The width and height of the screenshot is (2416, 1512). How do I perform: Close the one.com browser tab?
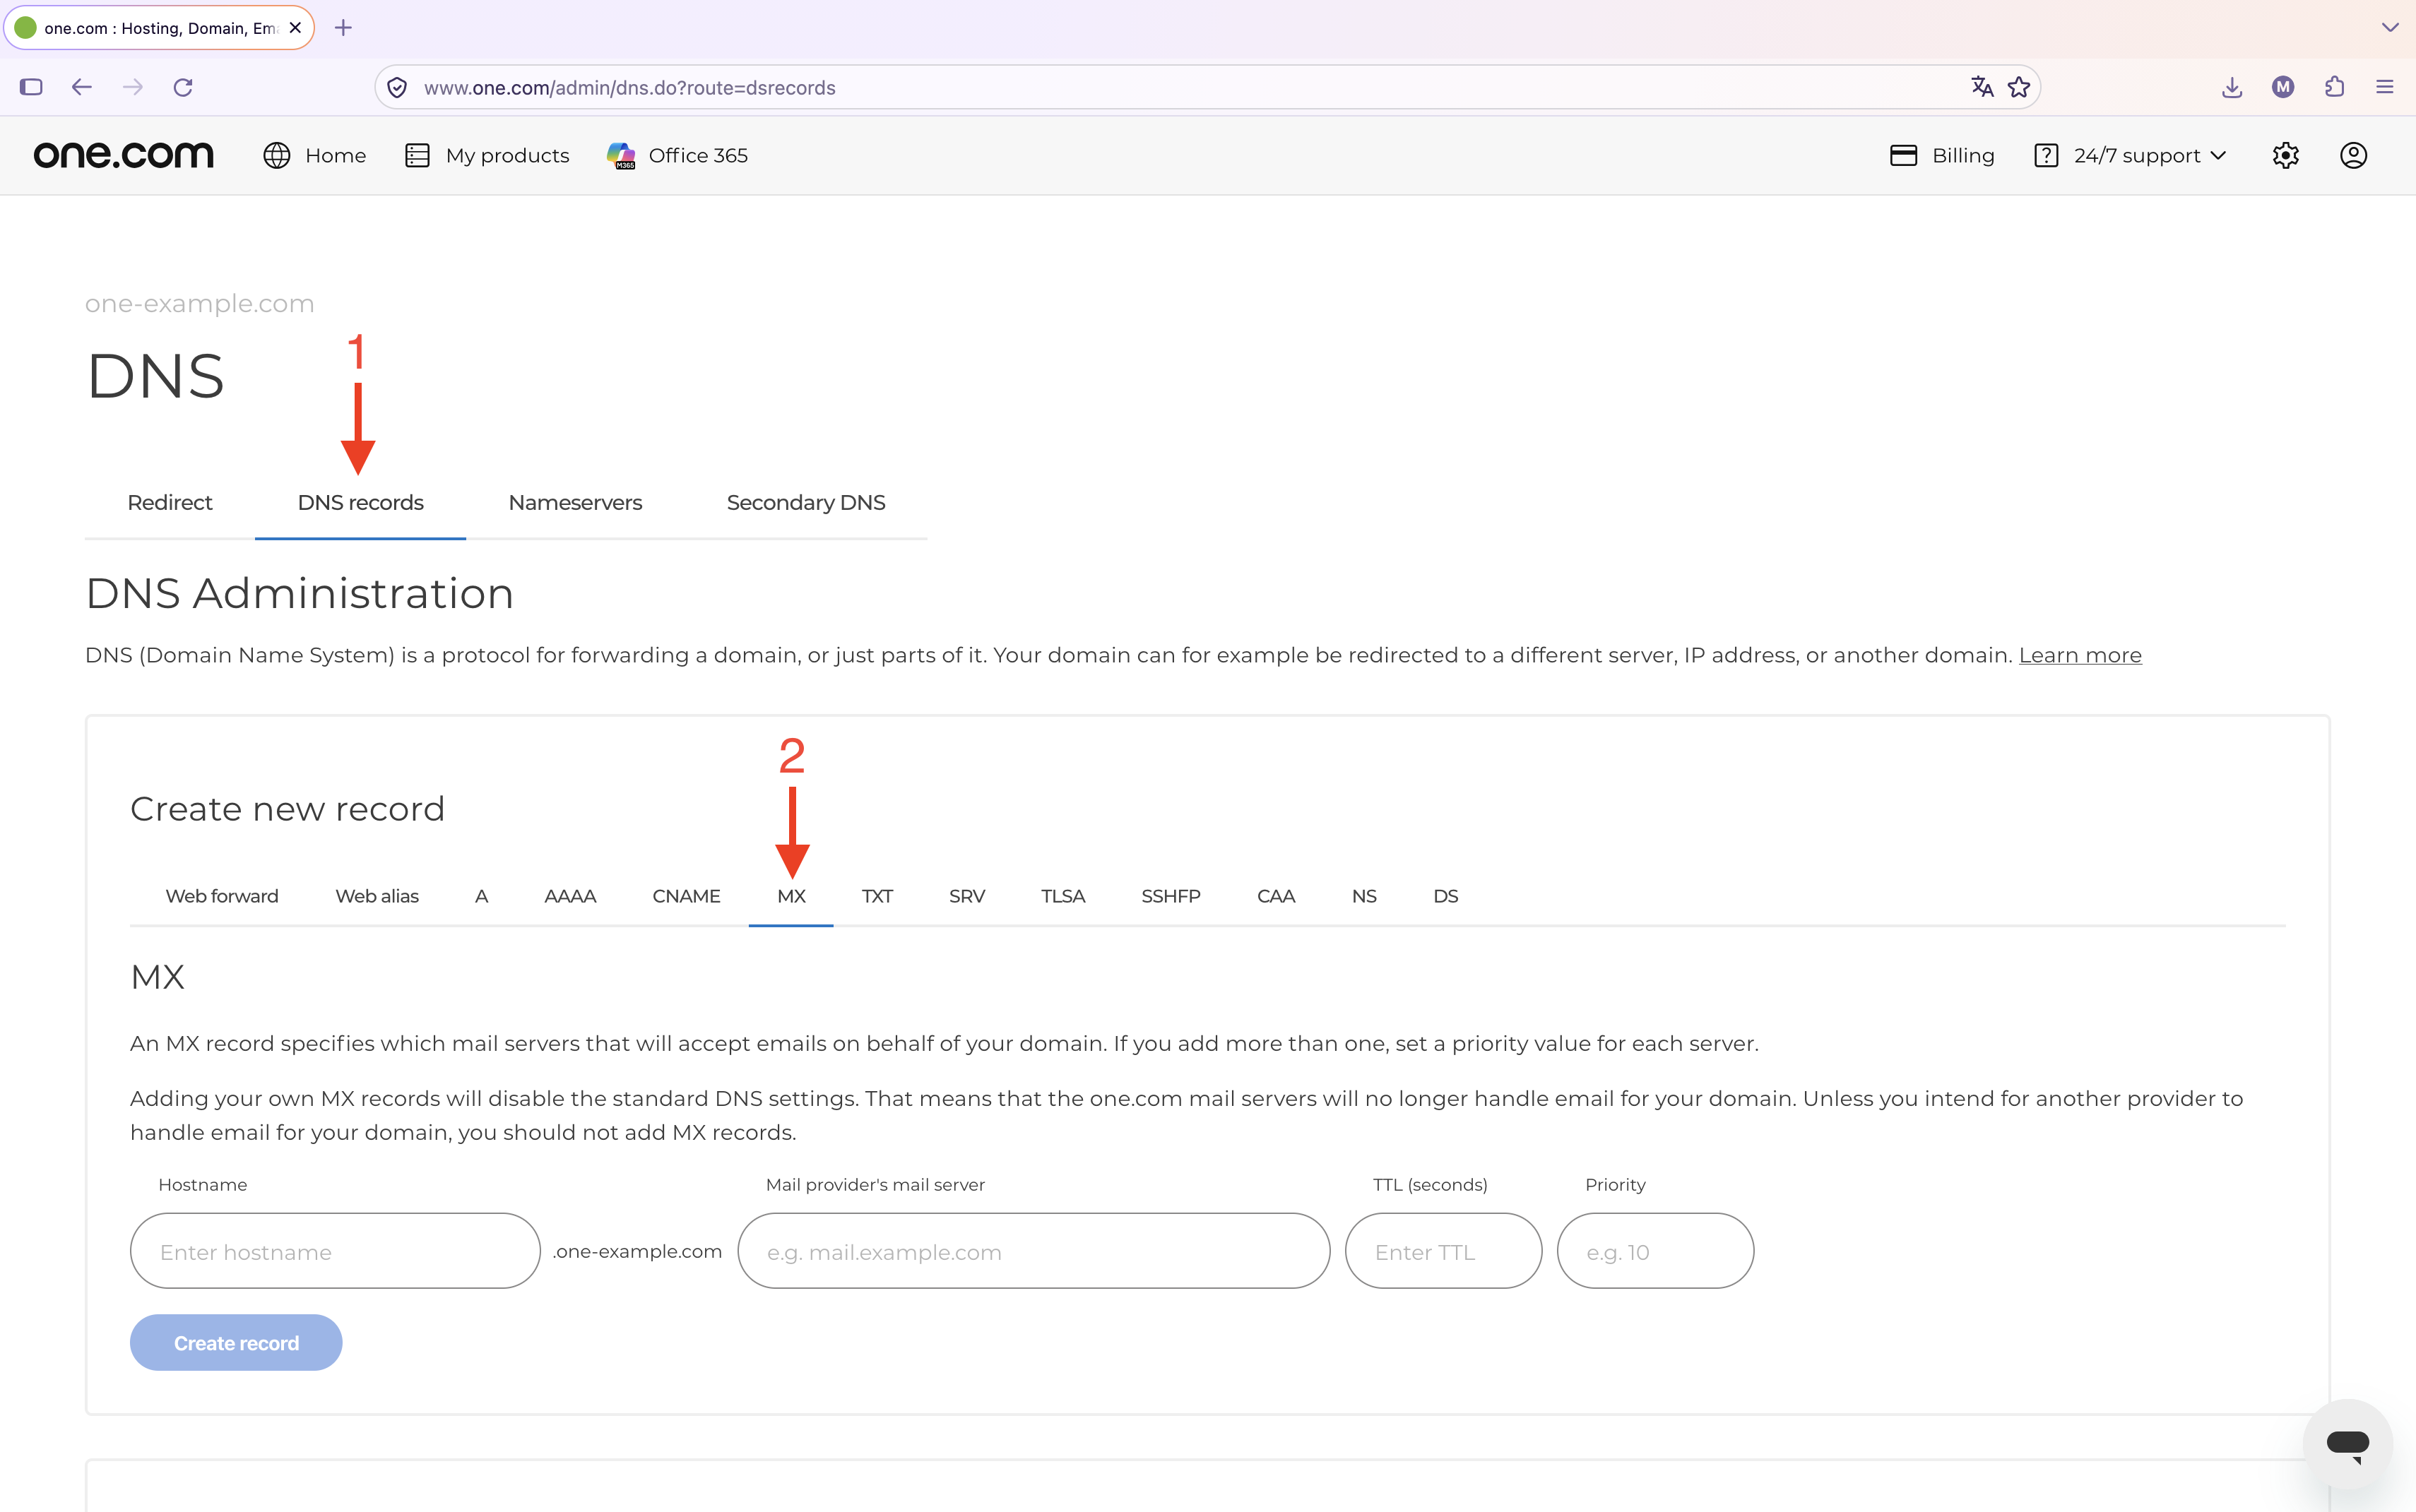pyautogui.click(x=295, y=28)
